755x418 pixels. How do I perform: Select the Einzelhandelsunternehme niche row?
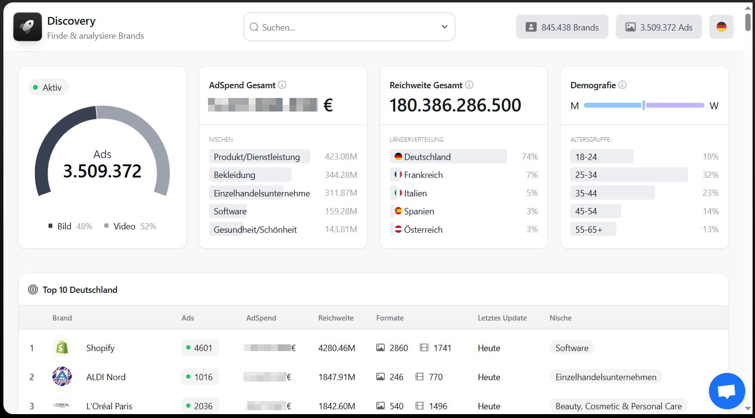coord(283,193)
